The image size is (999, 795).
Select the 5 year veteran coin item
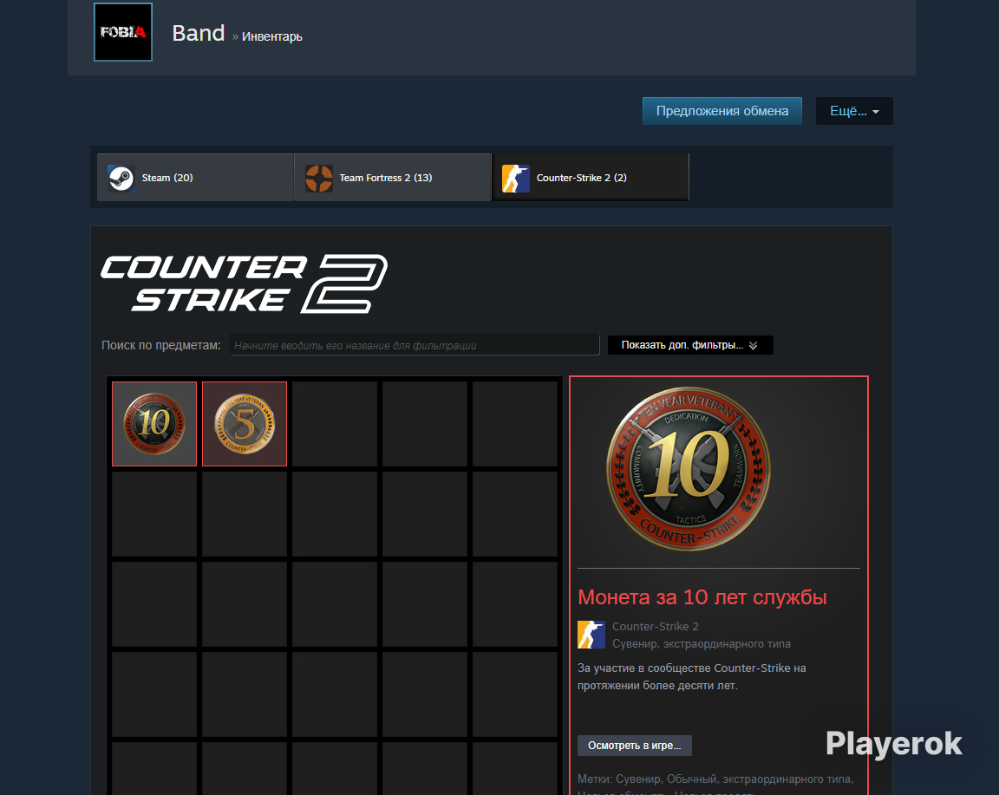click(245, 424)
